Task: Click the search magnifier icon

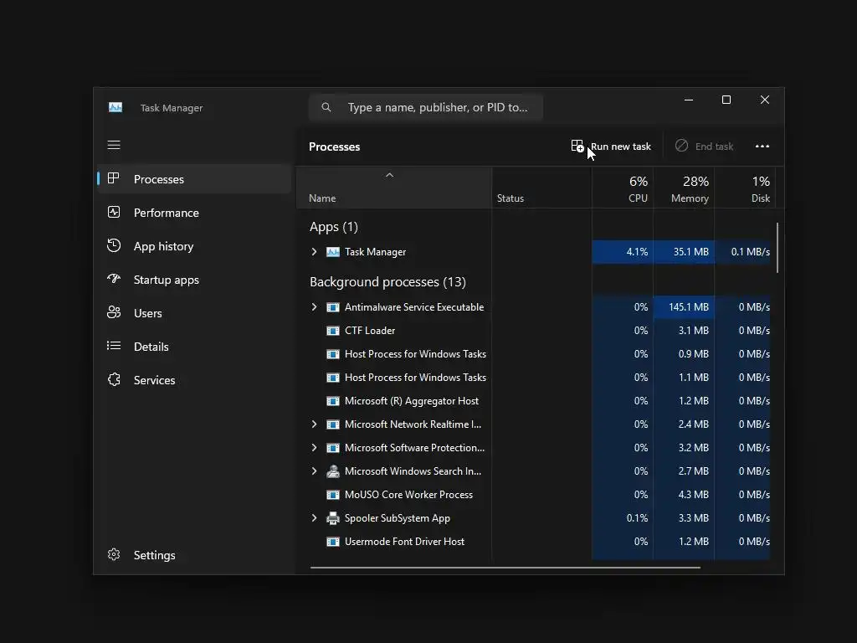Action: pyautogui.click(x=326, y=107)
